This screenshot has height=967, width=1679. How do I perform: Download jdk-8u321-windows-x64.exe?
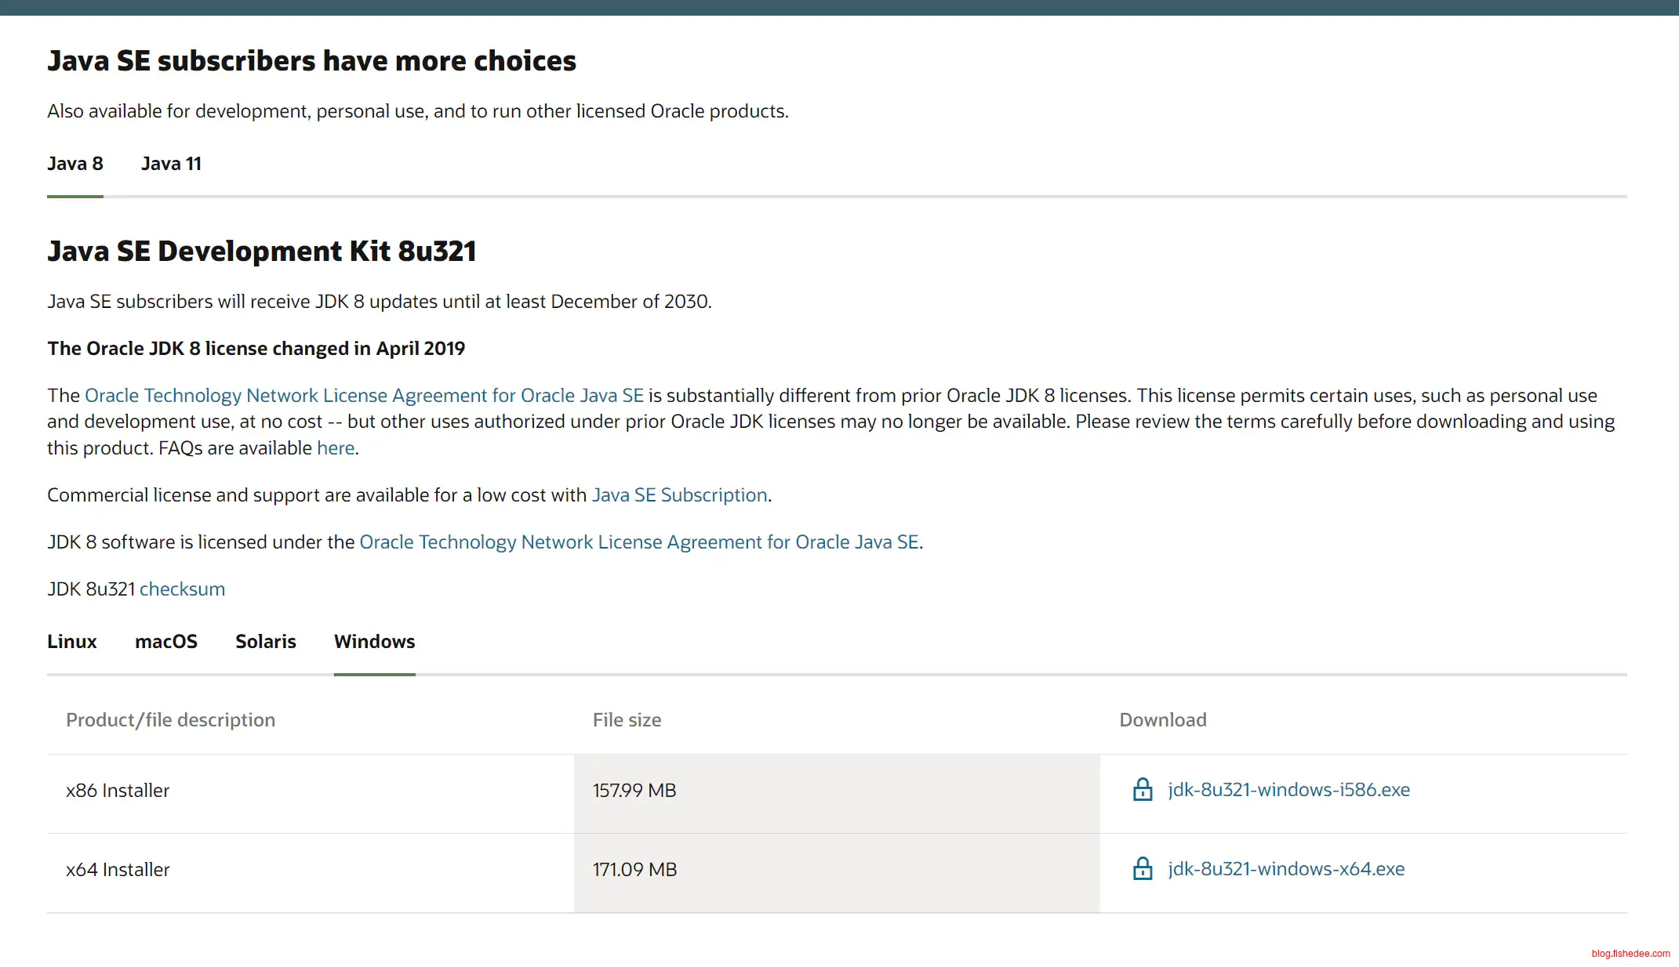coord(1286,869)
